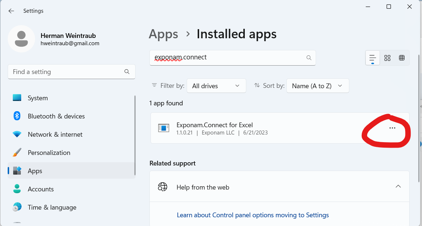Collapse the Help from the web section
This screenshot has height=226, width=422.
click(398, 187)
